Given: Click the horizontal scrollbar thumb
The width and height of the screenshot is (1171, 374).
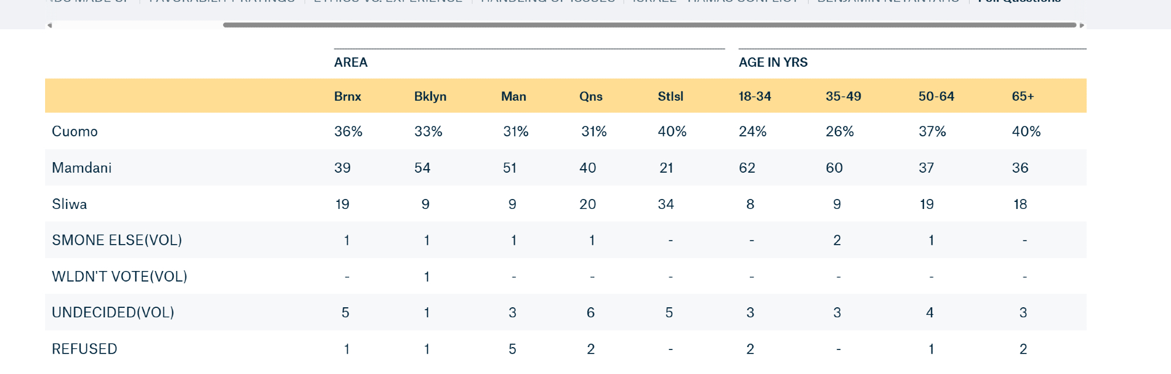Looking at the screenshot, I should (x=649, y=25).
